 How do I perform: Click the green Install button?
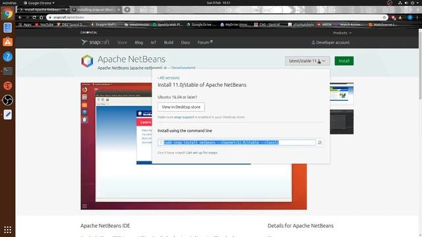point(344,61)
